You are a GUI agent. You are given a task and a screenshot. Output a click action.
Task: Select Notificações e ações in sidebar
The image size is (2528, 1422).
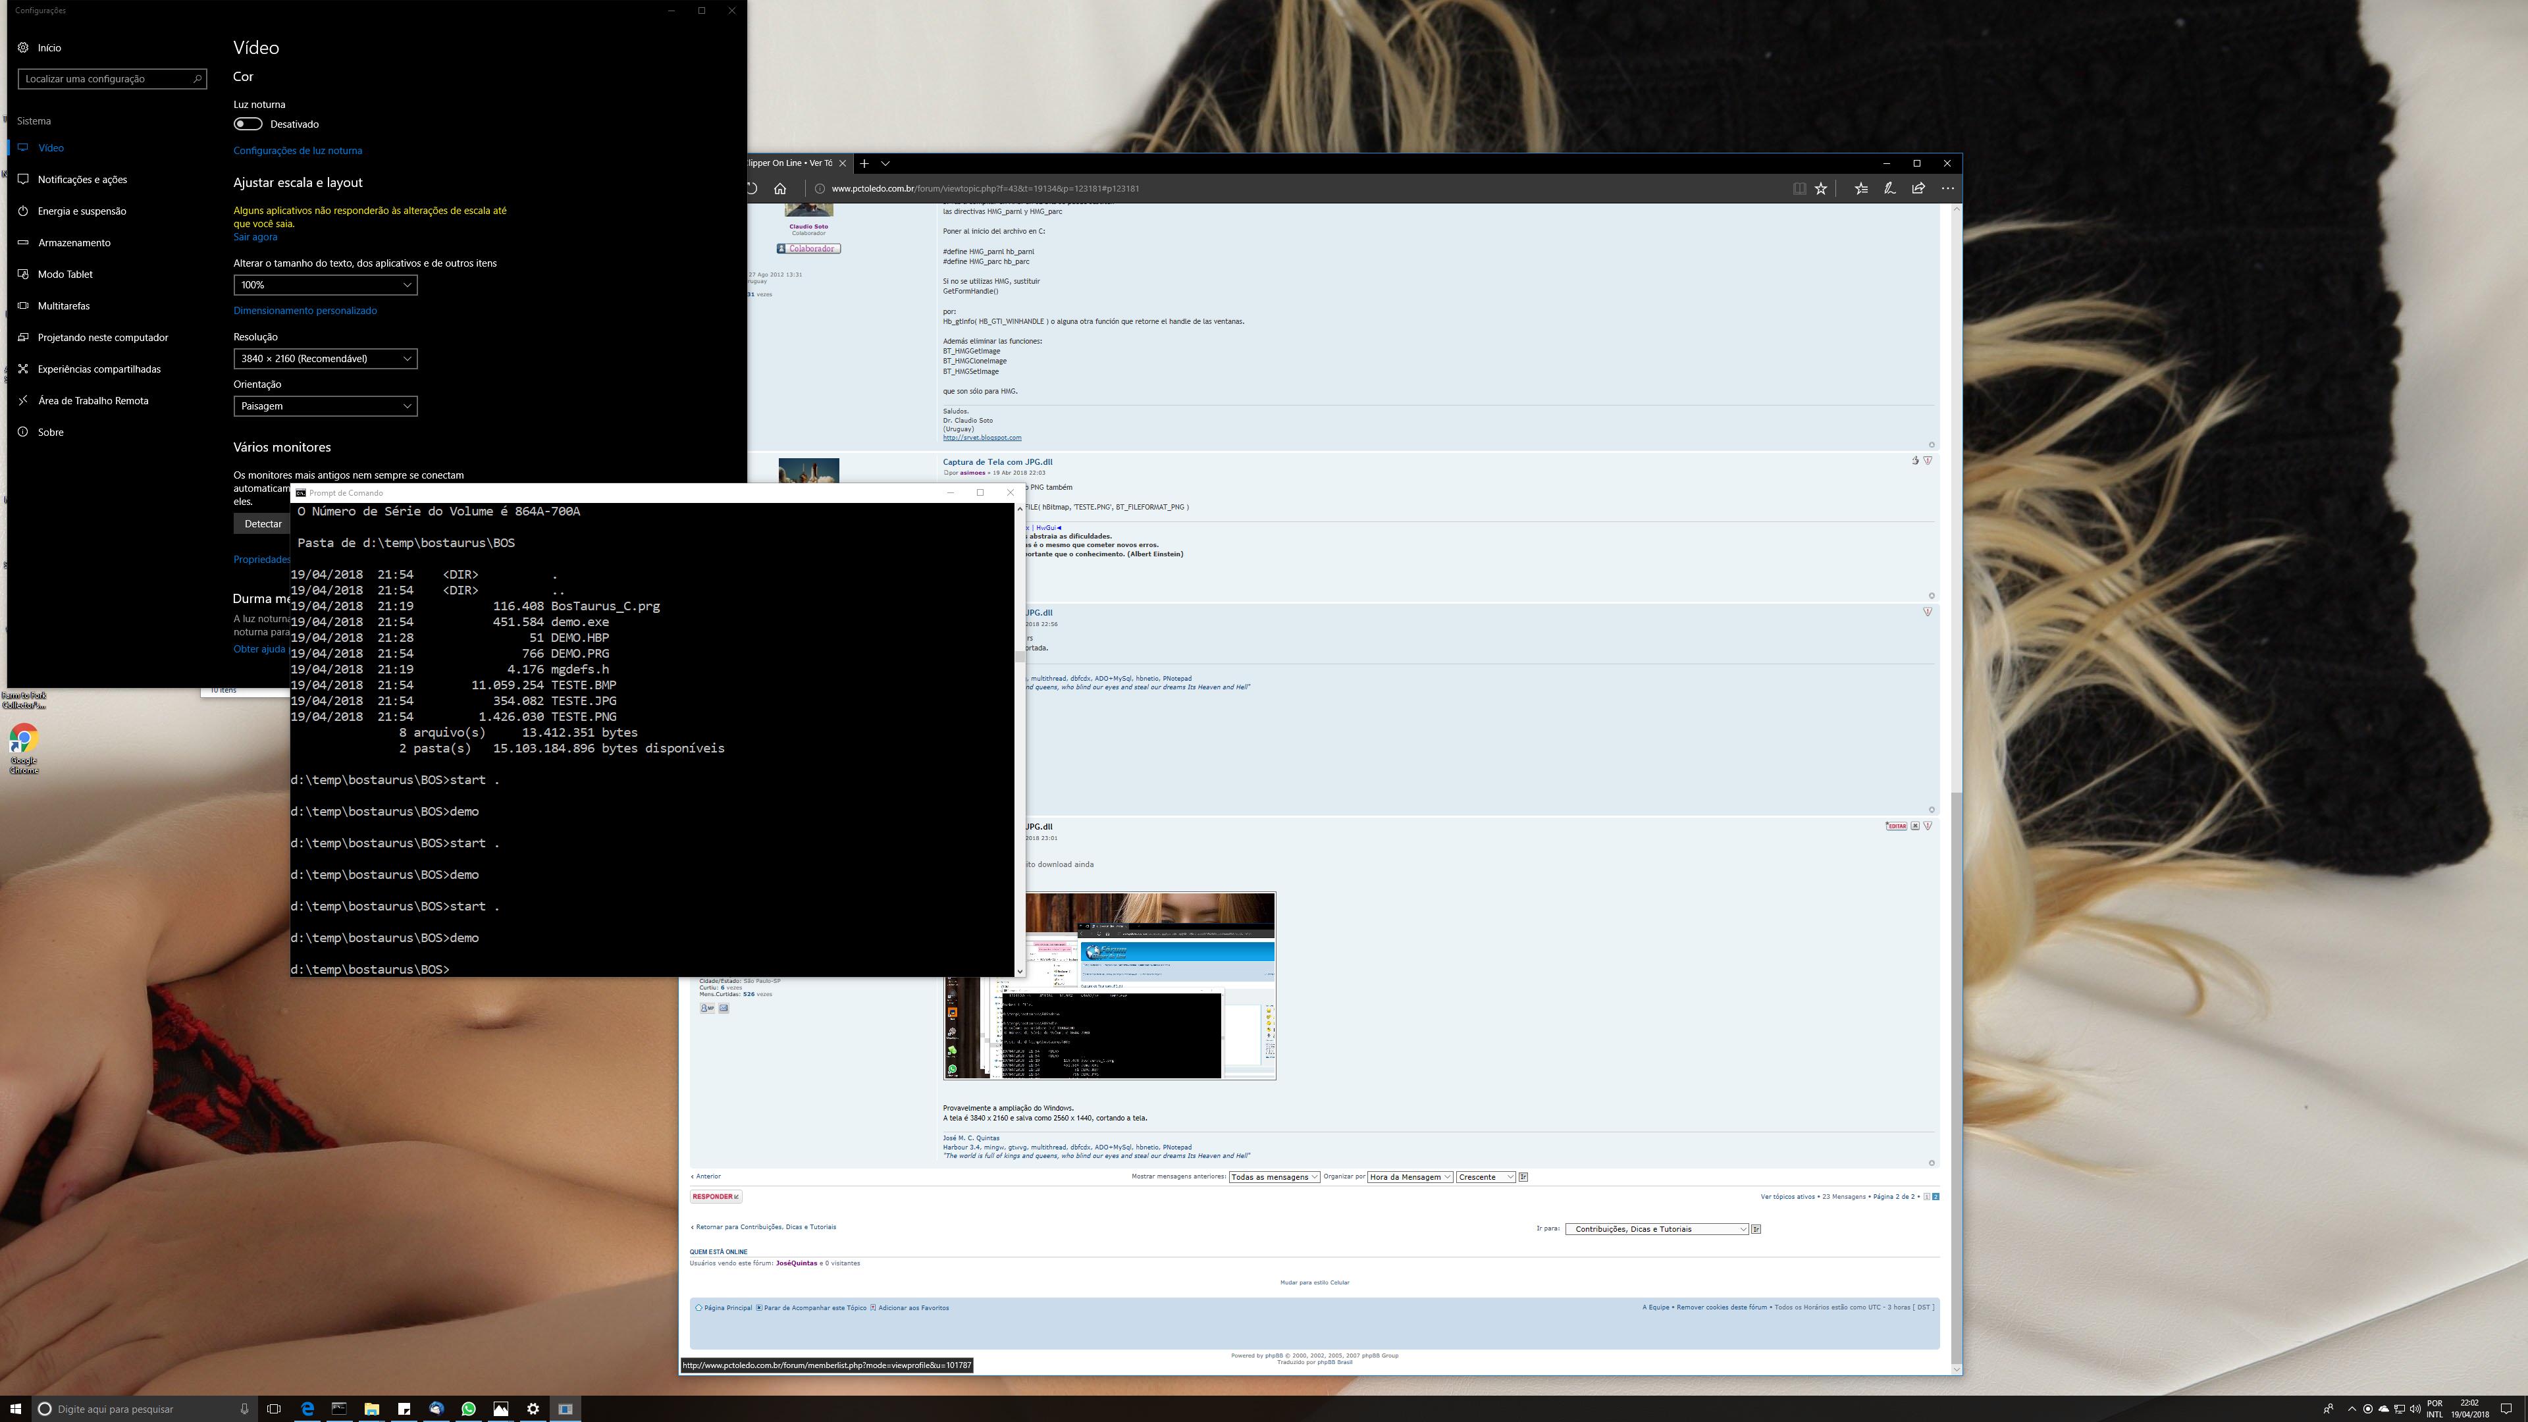(x=82, y=180)
